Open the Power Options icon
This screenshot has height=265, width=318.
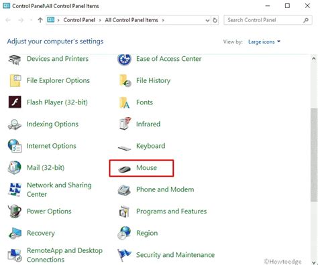(15, 211)
